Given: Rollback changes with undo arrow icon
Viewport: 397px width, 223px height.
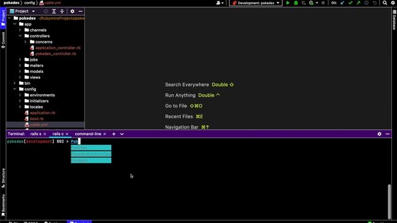Looking at the screenshot, I should [x=375, y=3].
